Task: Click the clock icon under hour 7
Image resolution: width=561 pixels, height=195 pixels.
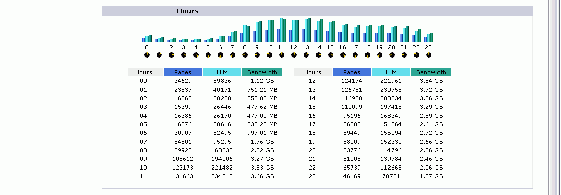Action: (x=233, y=55)
